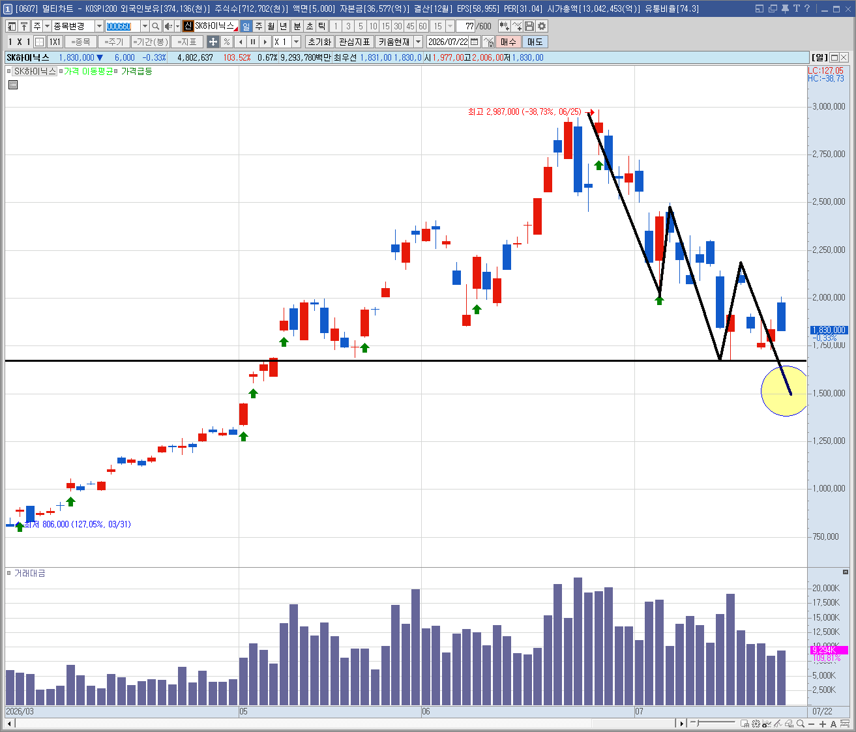Click the text tool A icon
Viewport: 856px width, 732px height.
[x=834, y=724]
